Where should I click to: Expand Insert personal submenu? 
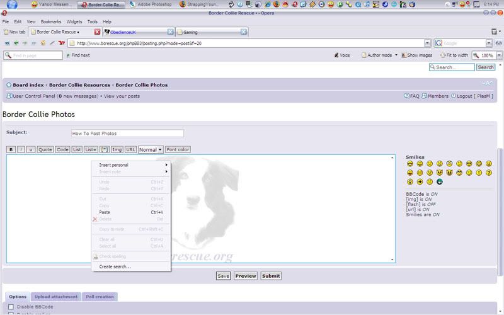click(131, 165)
